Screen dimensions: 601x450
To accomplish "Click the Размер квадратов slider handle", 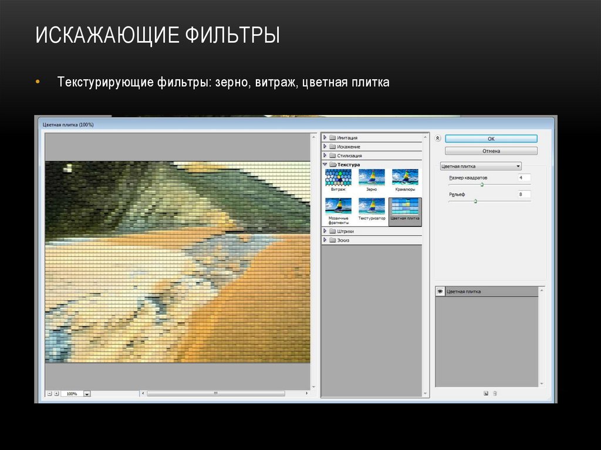I will tap(482, 184).
